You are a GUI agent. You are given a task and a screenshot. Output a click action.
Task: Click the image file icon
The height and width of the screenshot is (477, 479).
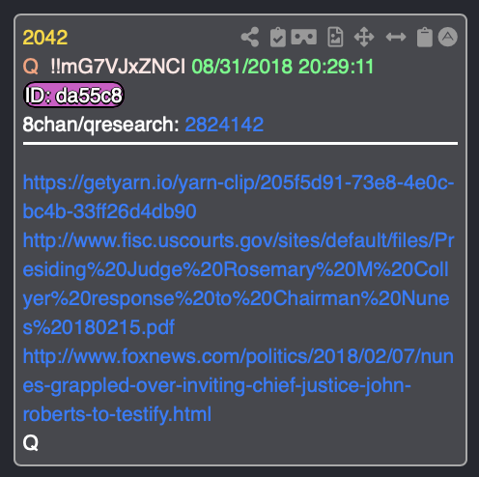point(335,37)
